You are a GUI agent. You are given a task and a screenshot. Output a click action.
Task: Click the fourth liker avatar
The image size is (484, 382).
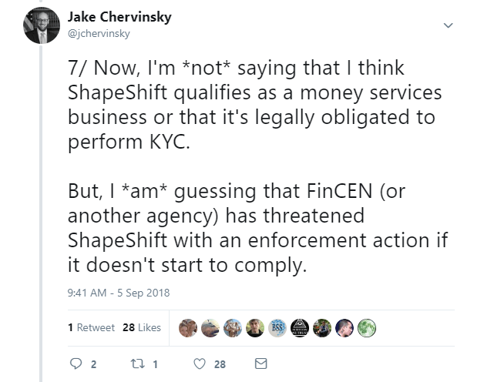(x=254, y=327)
